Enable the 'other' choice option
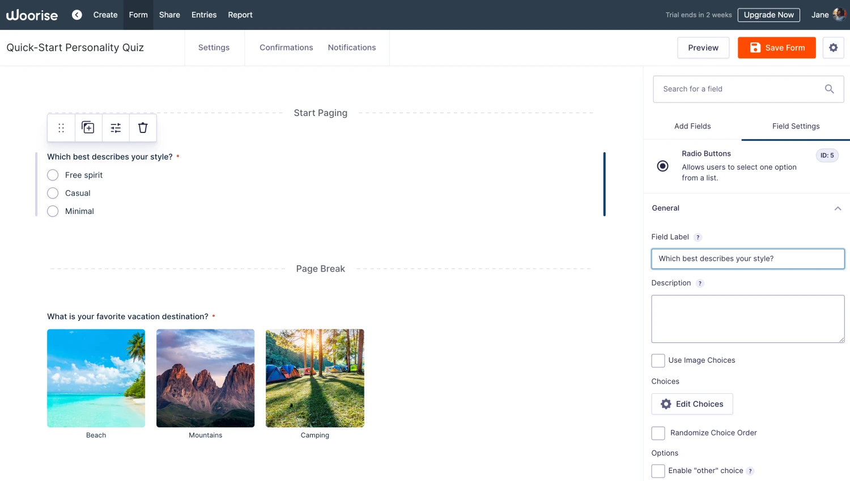 pos(658,471)
